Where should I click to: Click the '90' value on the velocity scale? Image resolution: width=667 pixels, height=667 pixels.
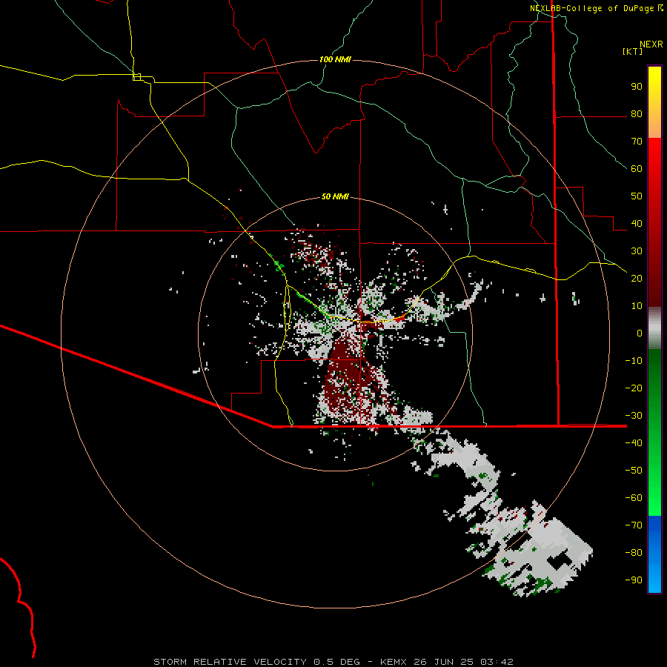tap(637, 87)
